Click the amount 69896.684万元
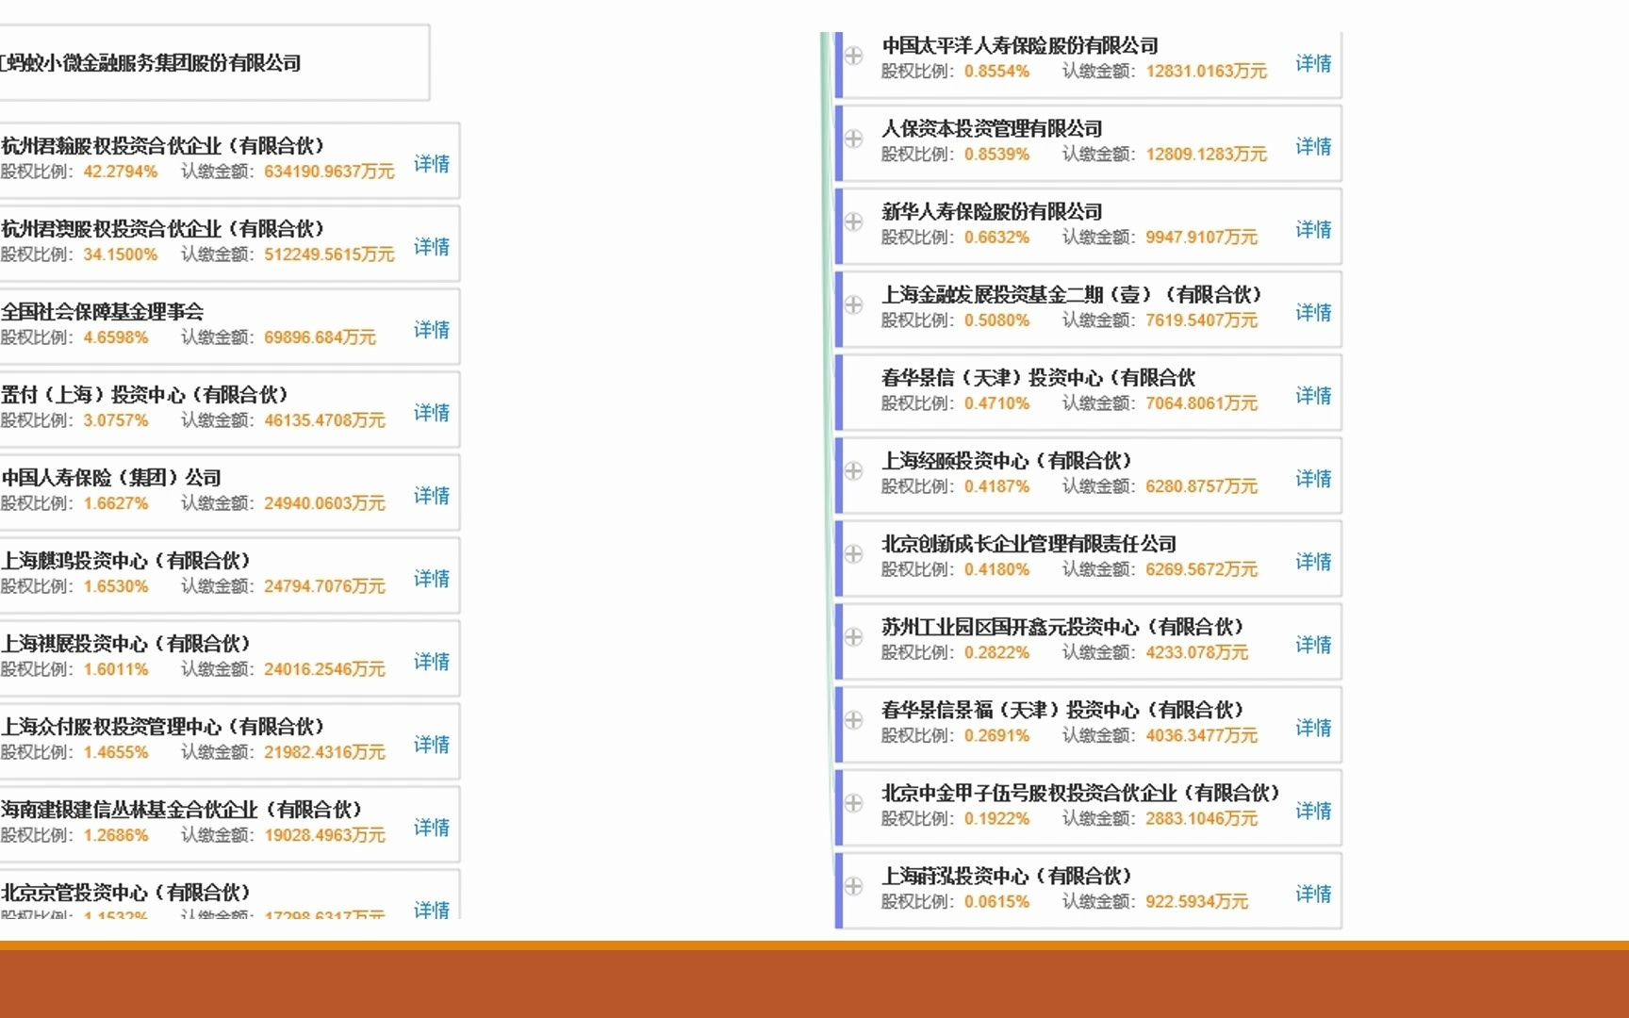Image resolution: width=1629 pixels, height=1018 pixels. pyautogui.click(x=320, y=337)
